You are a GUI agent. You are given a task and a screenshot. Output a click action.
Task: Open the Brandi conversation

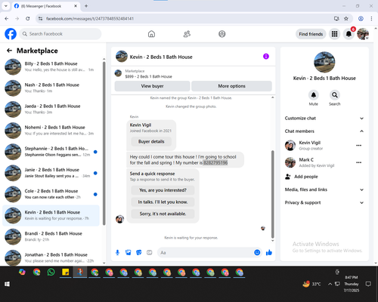[51, 236]
